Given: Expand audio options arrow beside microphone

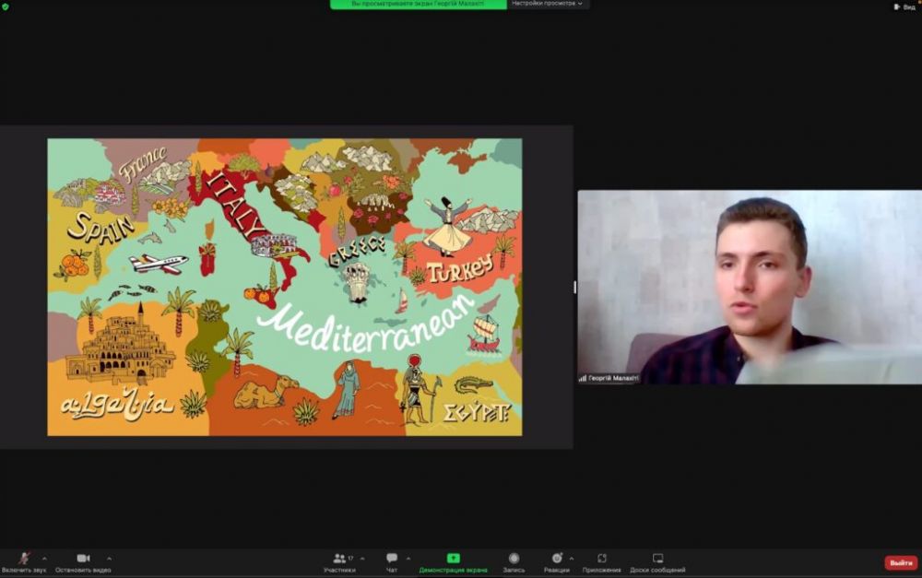Looking at the screenshot, I should (x=44, y=558).
